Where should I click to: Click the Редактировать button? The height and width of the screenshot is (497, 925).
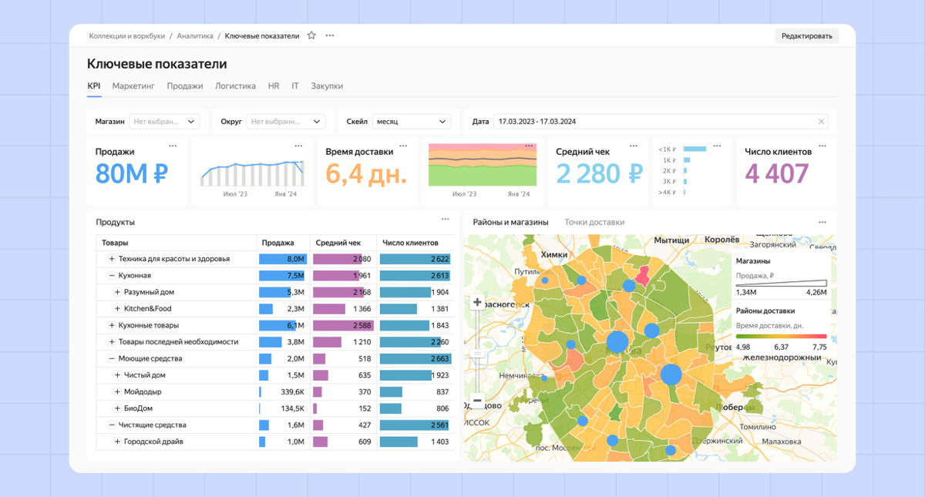(x=806, y=35)
